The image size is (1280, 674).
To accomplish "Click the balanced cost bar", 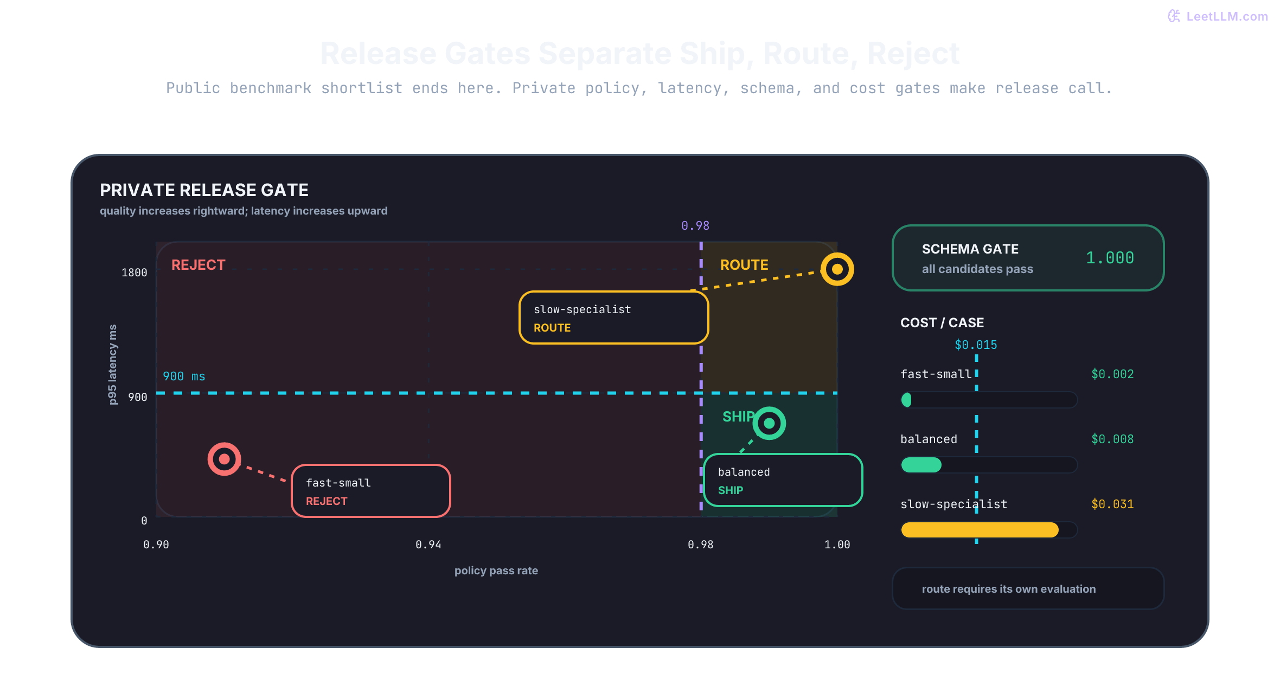I will point(989,465).
